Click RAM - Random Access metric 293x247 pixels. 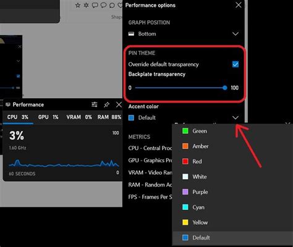pyautogui.click(x=150, y=185)
